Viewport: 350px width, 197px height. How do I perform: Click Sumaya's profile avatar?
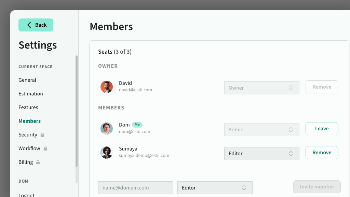point(107,153)
